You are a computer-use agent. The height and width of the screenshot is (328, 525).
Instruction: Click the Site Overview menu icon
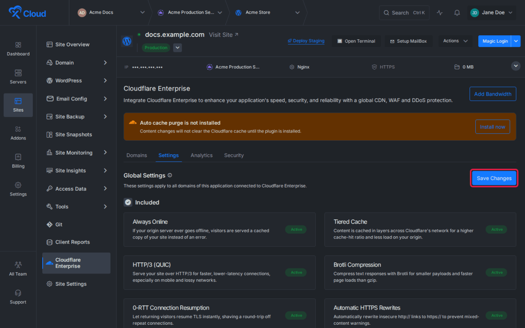pyautogui.click(x=49, y=44)
